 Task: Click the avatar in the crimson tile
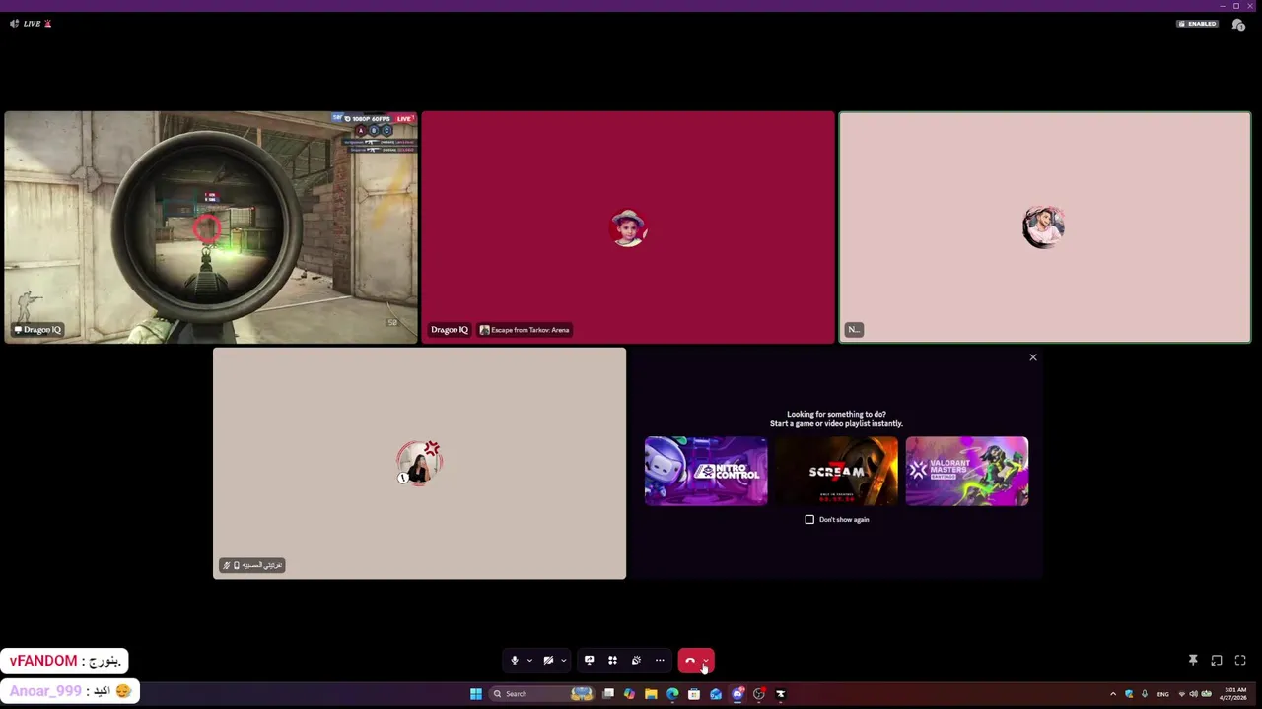[x=628, y=227]
